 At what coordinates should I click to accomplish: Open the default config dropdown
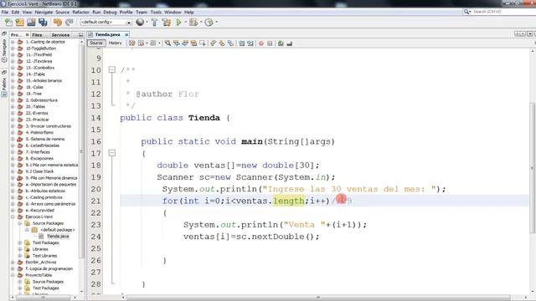(106, 23)
